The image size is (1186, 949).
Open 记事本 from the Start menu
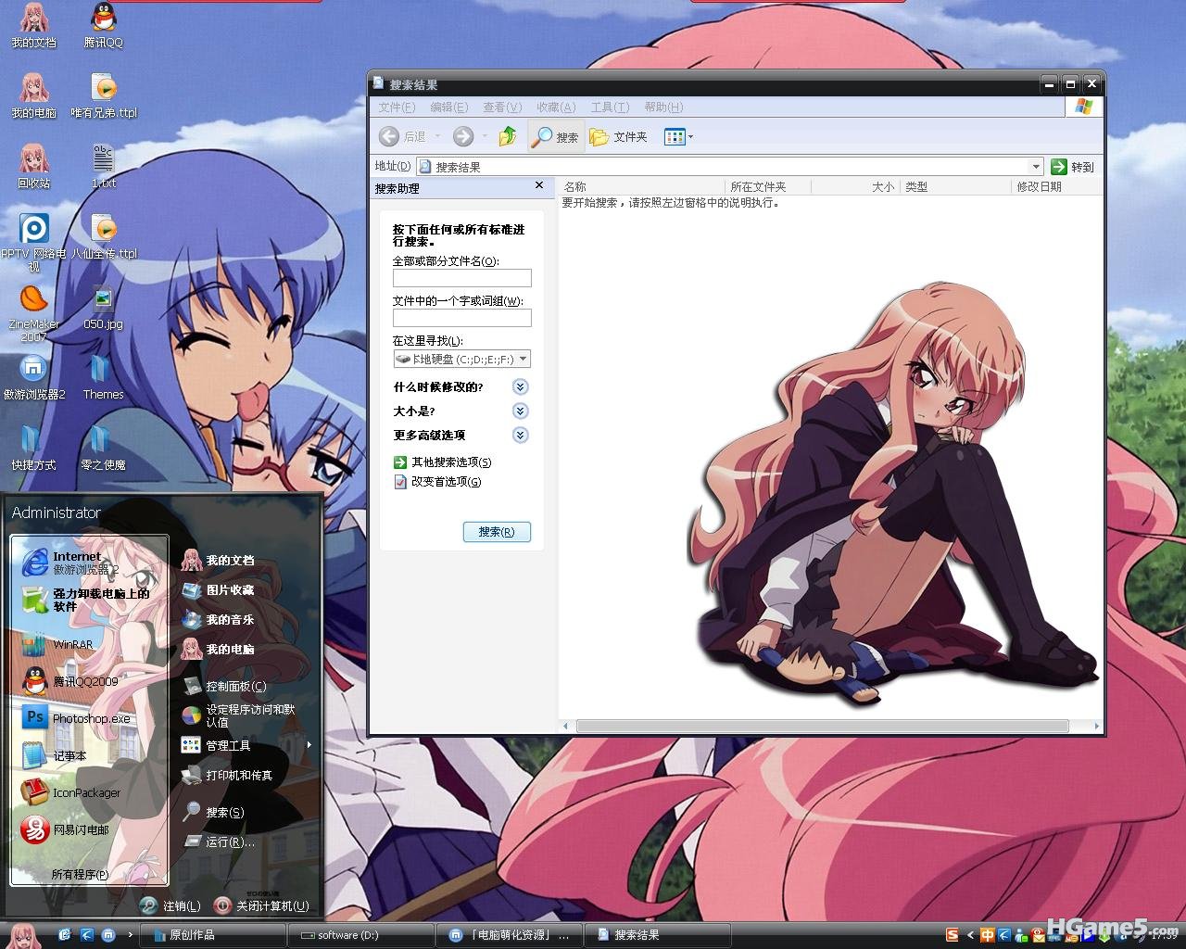(89, 755)
